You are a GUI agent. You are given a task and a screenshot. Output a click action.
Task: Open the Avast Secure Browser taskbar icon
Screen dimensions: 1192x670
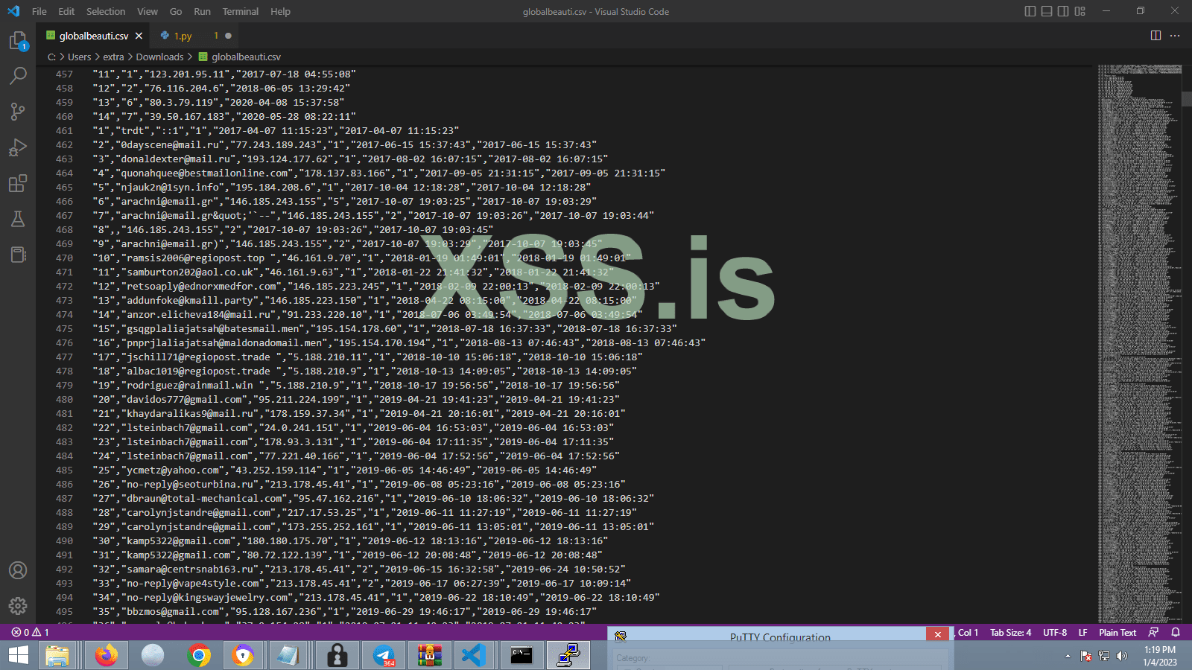(244, 655)
